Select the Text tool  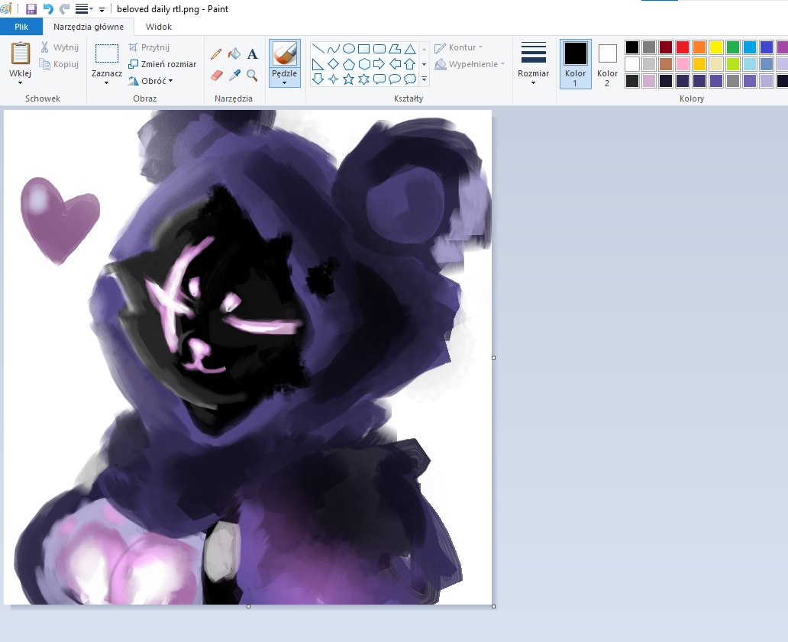coord(252,53)
